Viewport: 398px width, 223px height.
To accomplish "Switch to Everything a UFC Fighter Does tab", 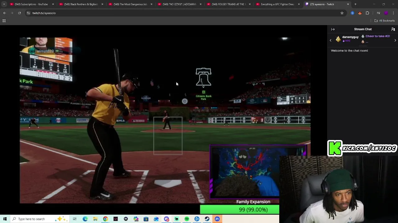I will coord(277,4).
